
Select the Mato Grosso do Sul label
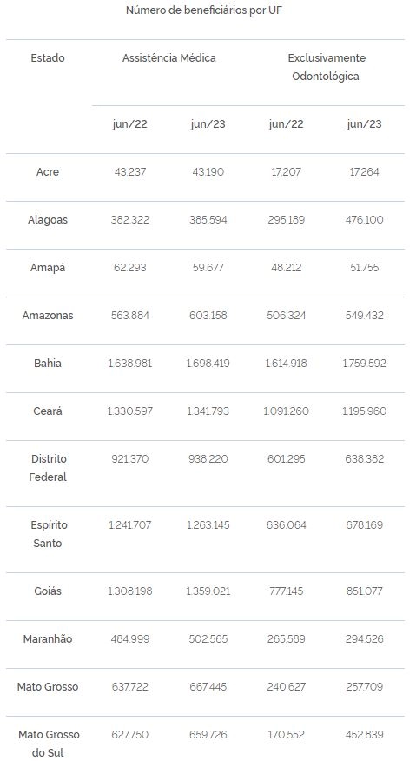[x=49, y=744]
